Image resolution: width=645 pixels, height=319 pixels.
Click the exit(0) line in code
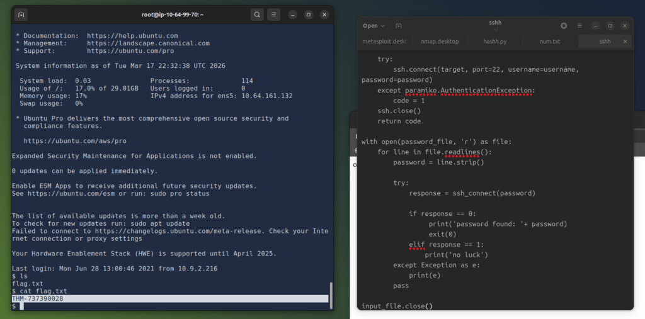pos(443,234)
